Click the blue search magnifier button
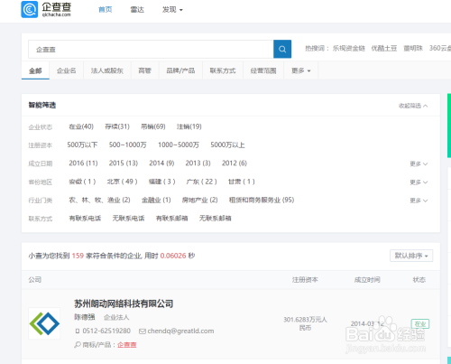The height and width of the screenshot is (364, 451). pyautogui.click(x=282, y=49)
